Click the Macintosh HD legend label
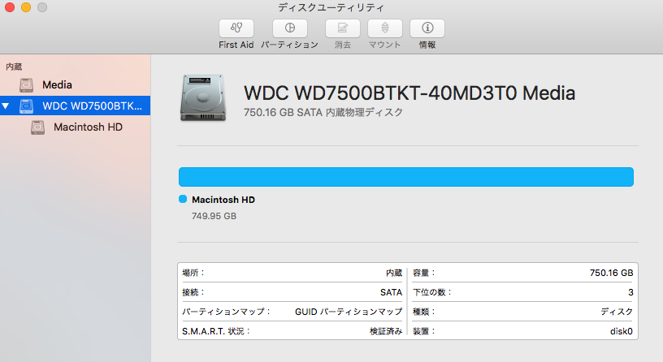Viewport: 663px width, 362px height. tap(223, 200)
